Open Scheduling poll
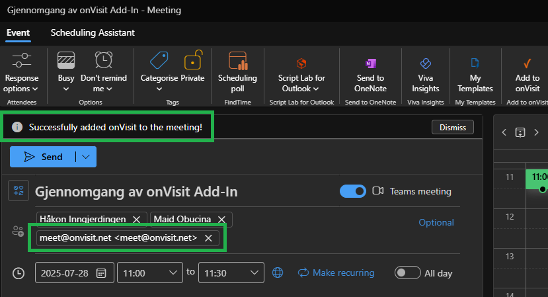This screenshot has height=297, width=548. (x=238, y=73)
